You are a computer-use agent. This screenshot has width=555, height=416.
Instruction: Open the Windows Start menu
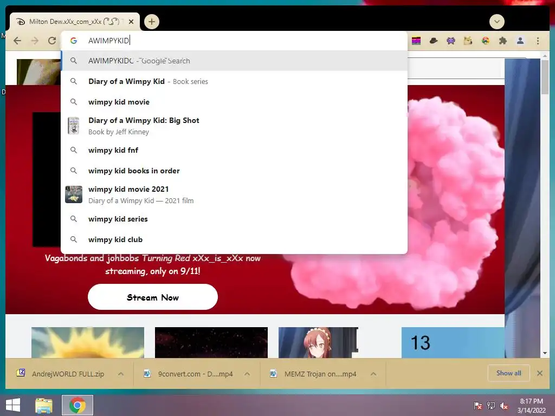(x=13, y=405)
